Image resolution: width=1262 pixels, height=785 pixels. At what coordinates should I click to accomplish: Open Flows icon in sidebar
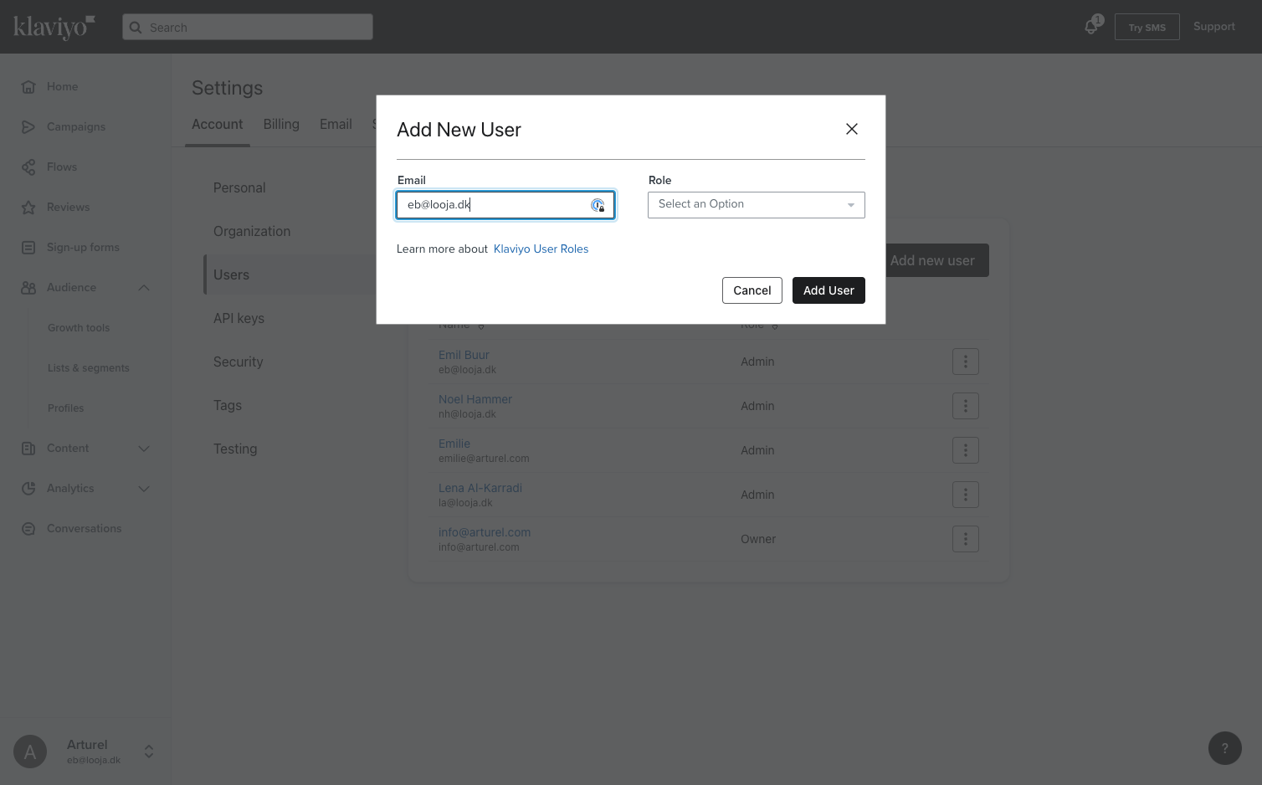(x=28, y=167)
